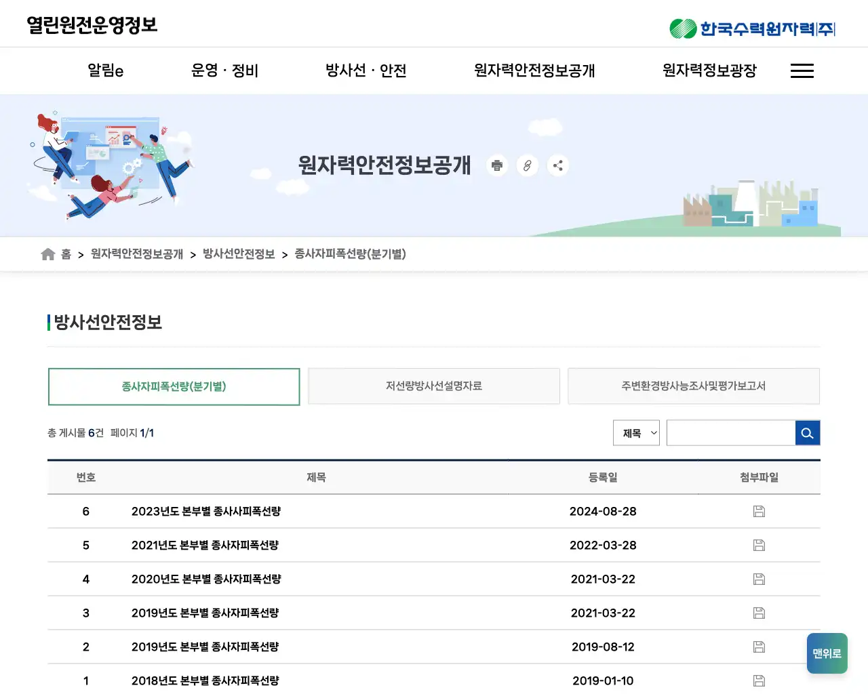Open the 알림e menu
The width and height of the screenshot is (868, 694).
tap(106, 70)
